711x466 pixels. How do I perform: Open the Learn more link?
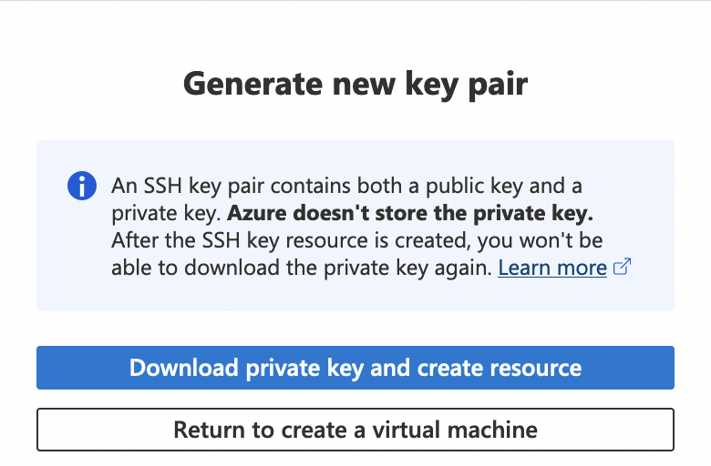[552, 268]
